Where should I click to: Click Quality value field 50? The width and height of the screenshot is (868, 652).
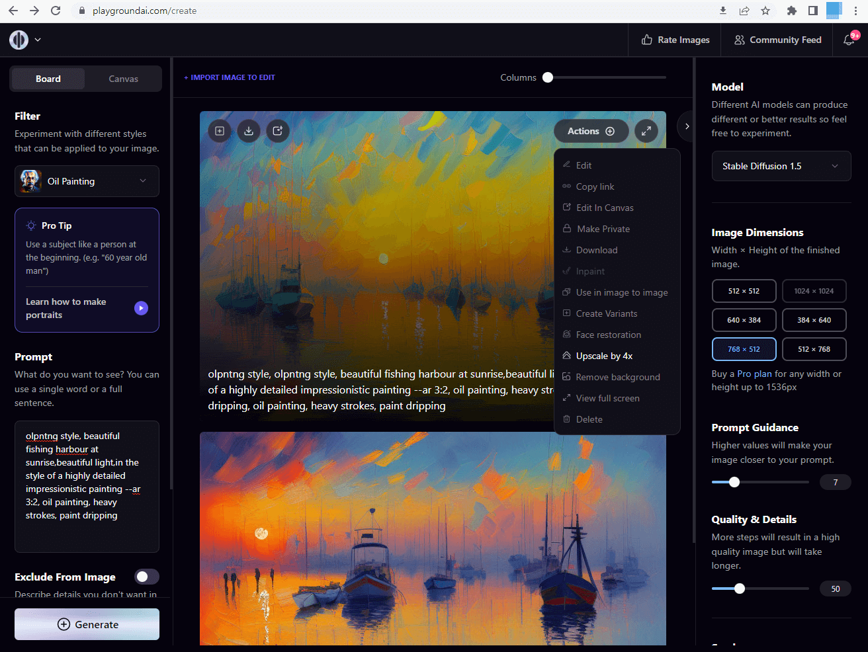point(835,589)
